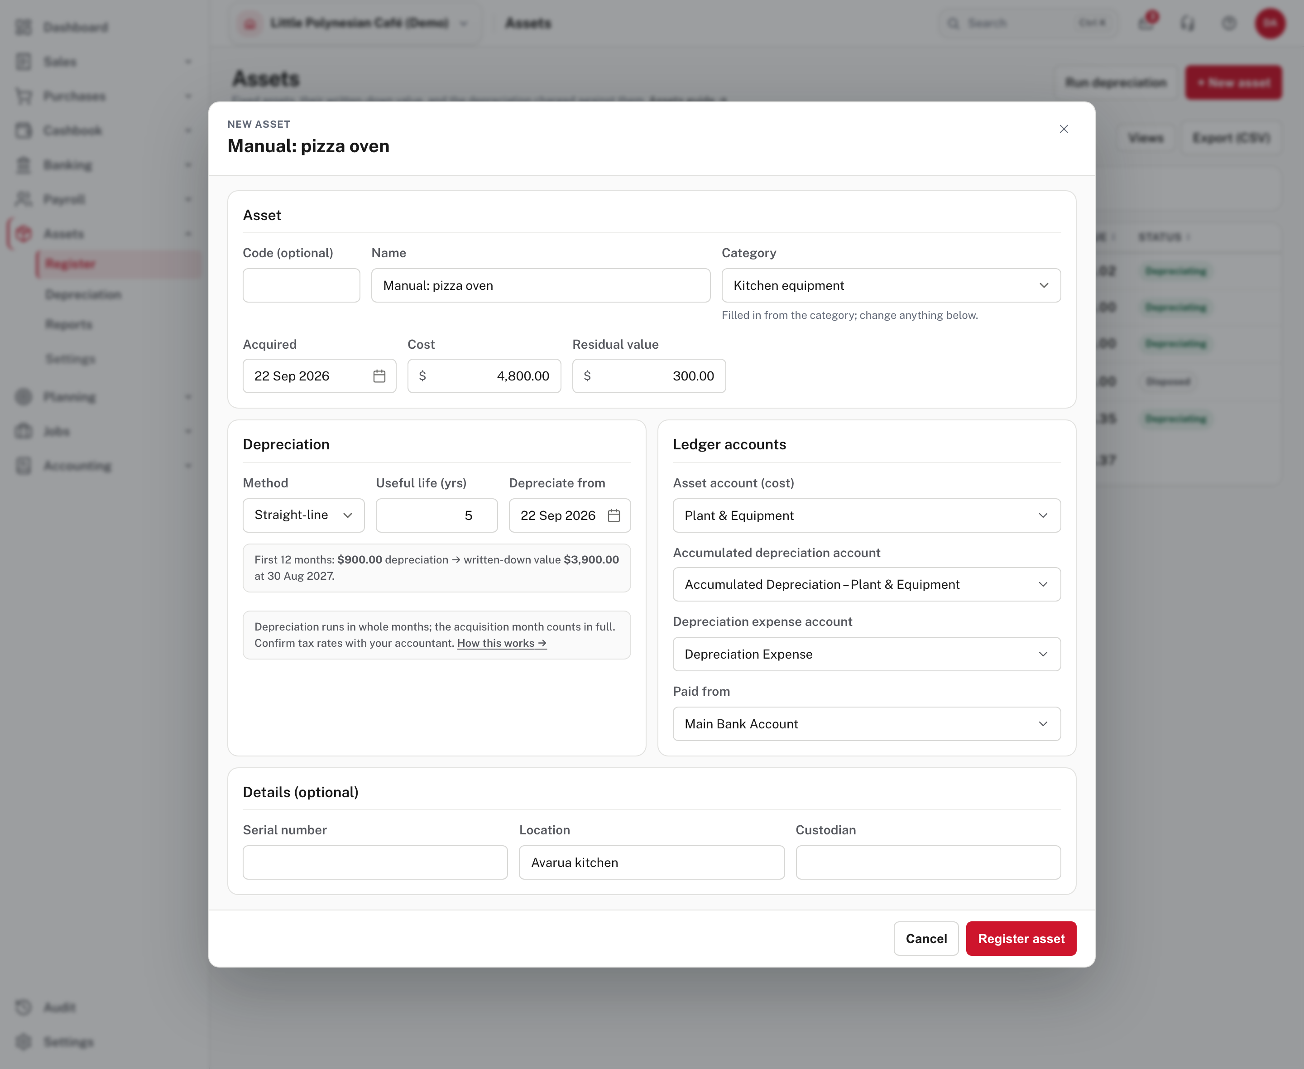Image resolution: width=1304 pixels, height=1069 pixels.
Task: Select Reports under Assets
Action: [x=69, y=324]
